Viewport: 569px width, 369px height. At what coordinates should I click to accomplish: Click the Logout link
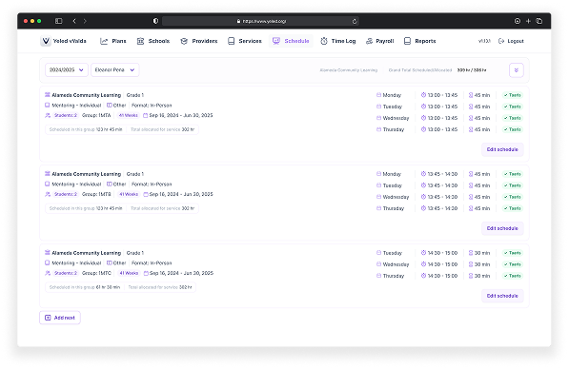511,41
